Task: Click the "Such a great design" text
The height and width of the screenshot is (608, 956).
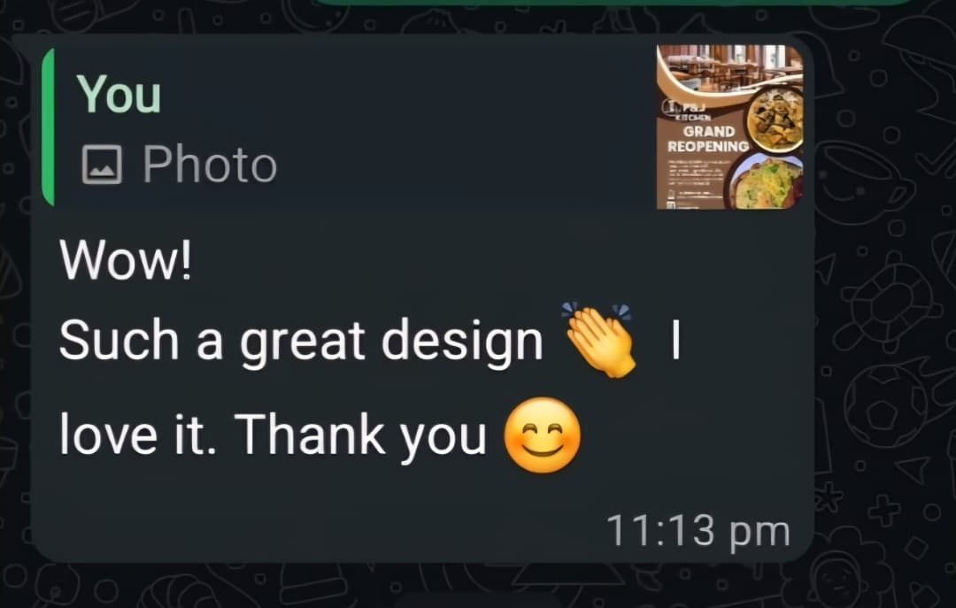Action: pyautogui.click(x=301, y=342)
